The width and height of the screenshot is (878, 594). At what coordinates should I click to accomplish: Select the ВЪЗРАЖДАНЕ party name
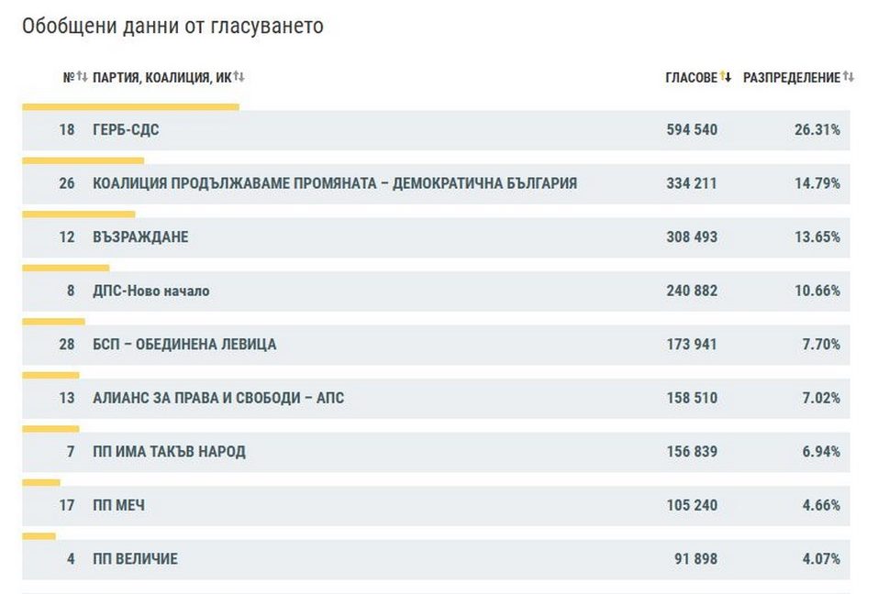coord(140,237)
